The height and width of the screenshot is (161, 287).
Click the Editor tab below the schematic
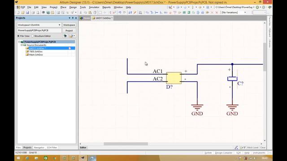(83, 148)
